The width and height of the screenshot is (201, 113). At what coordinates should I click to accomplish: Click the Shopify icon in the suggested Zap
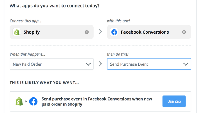[19, 101]
